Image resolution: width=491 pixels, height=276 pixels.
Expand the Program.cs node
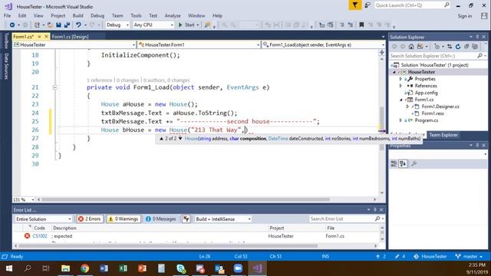click(x=400, y=120)
